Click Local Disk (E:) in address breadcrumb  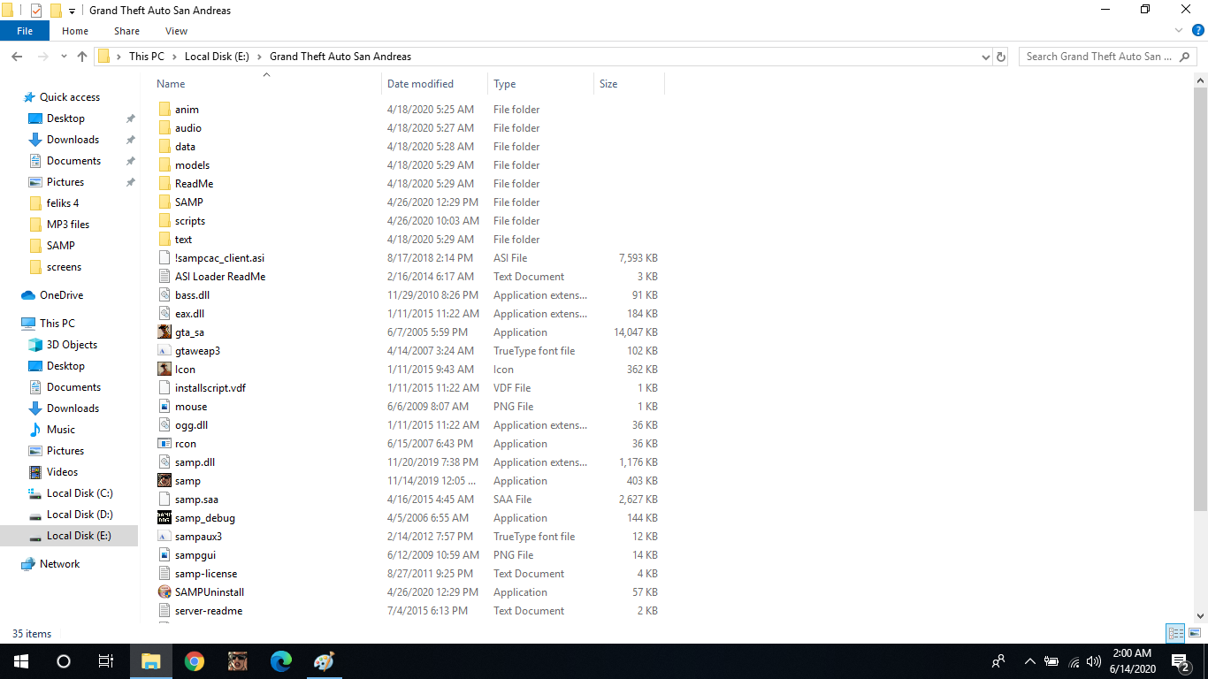(x=217, y=57)
